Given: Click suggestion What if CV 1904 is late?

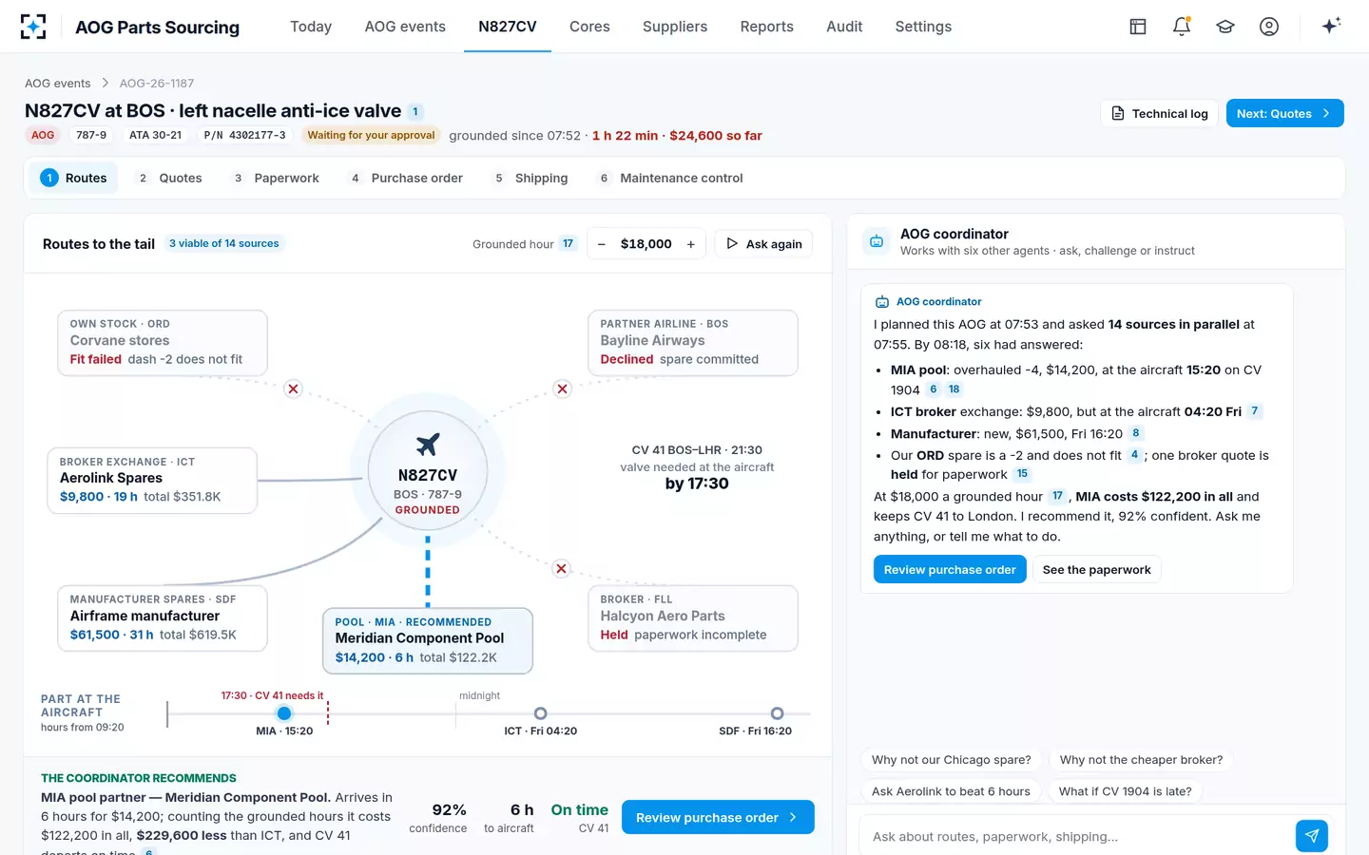Looking at the screenshot, I should click(x=1125, y=791).
